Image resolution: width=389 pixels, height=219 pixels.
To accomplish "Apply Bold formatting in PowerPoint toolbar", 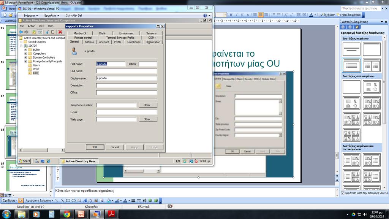I will click(231, 15).
